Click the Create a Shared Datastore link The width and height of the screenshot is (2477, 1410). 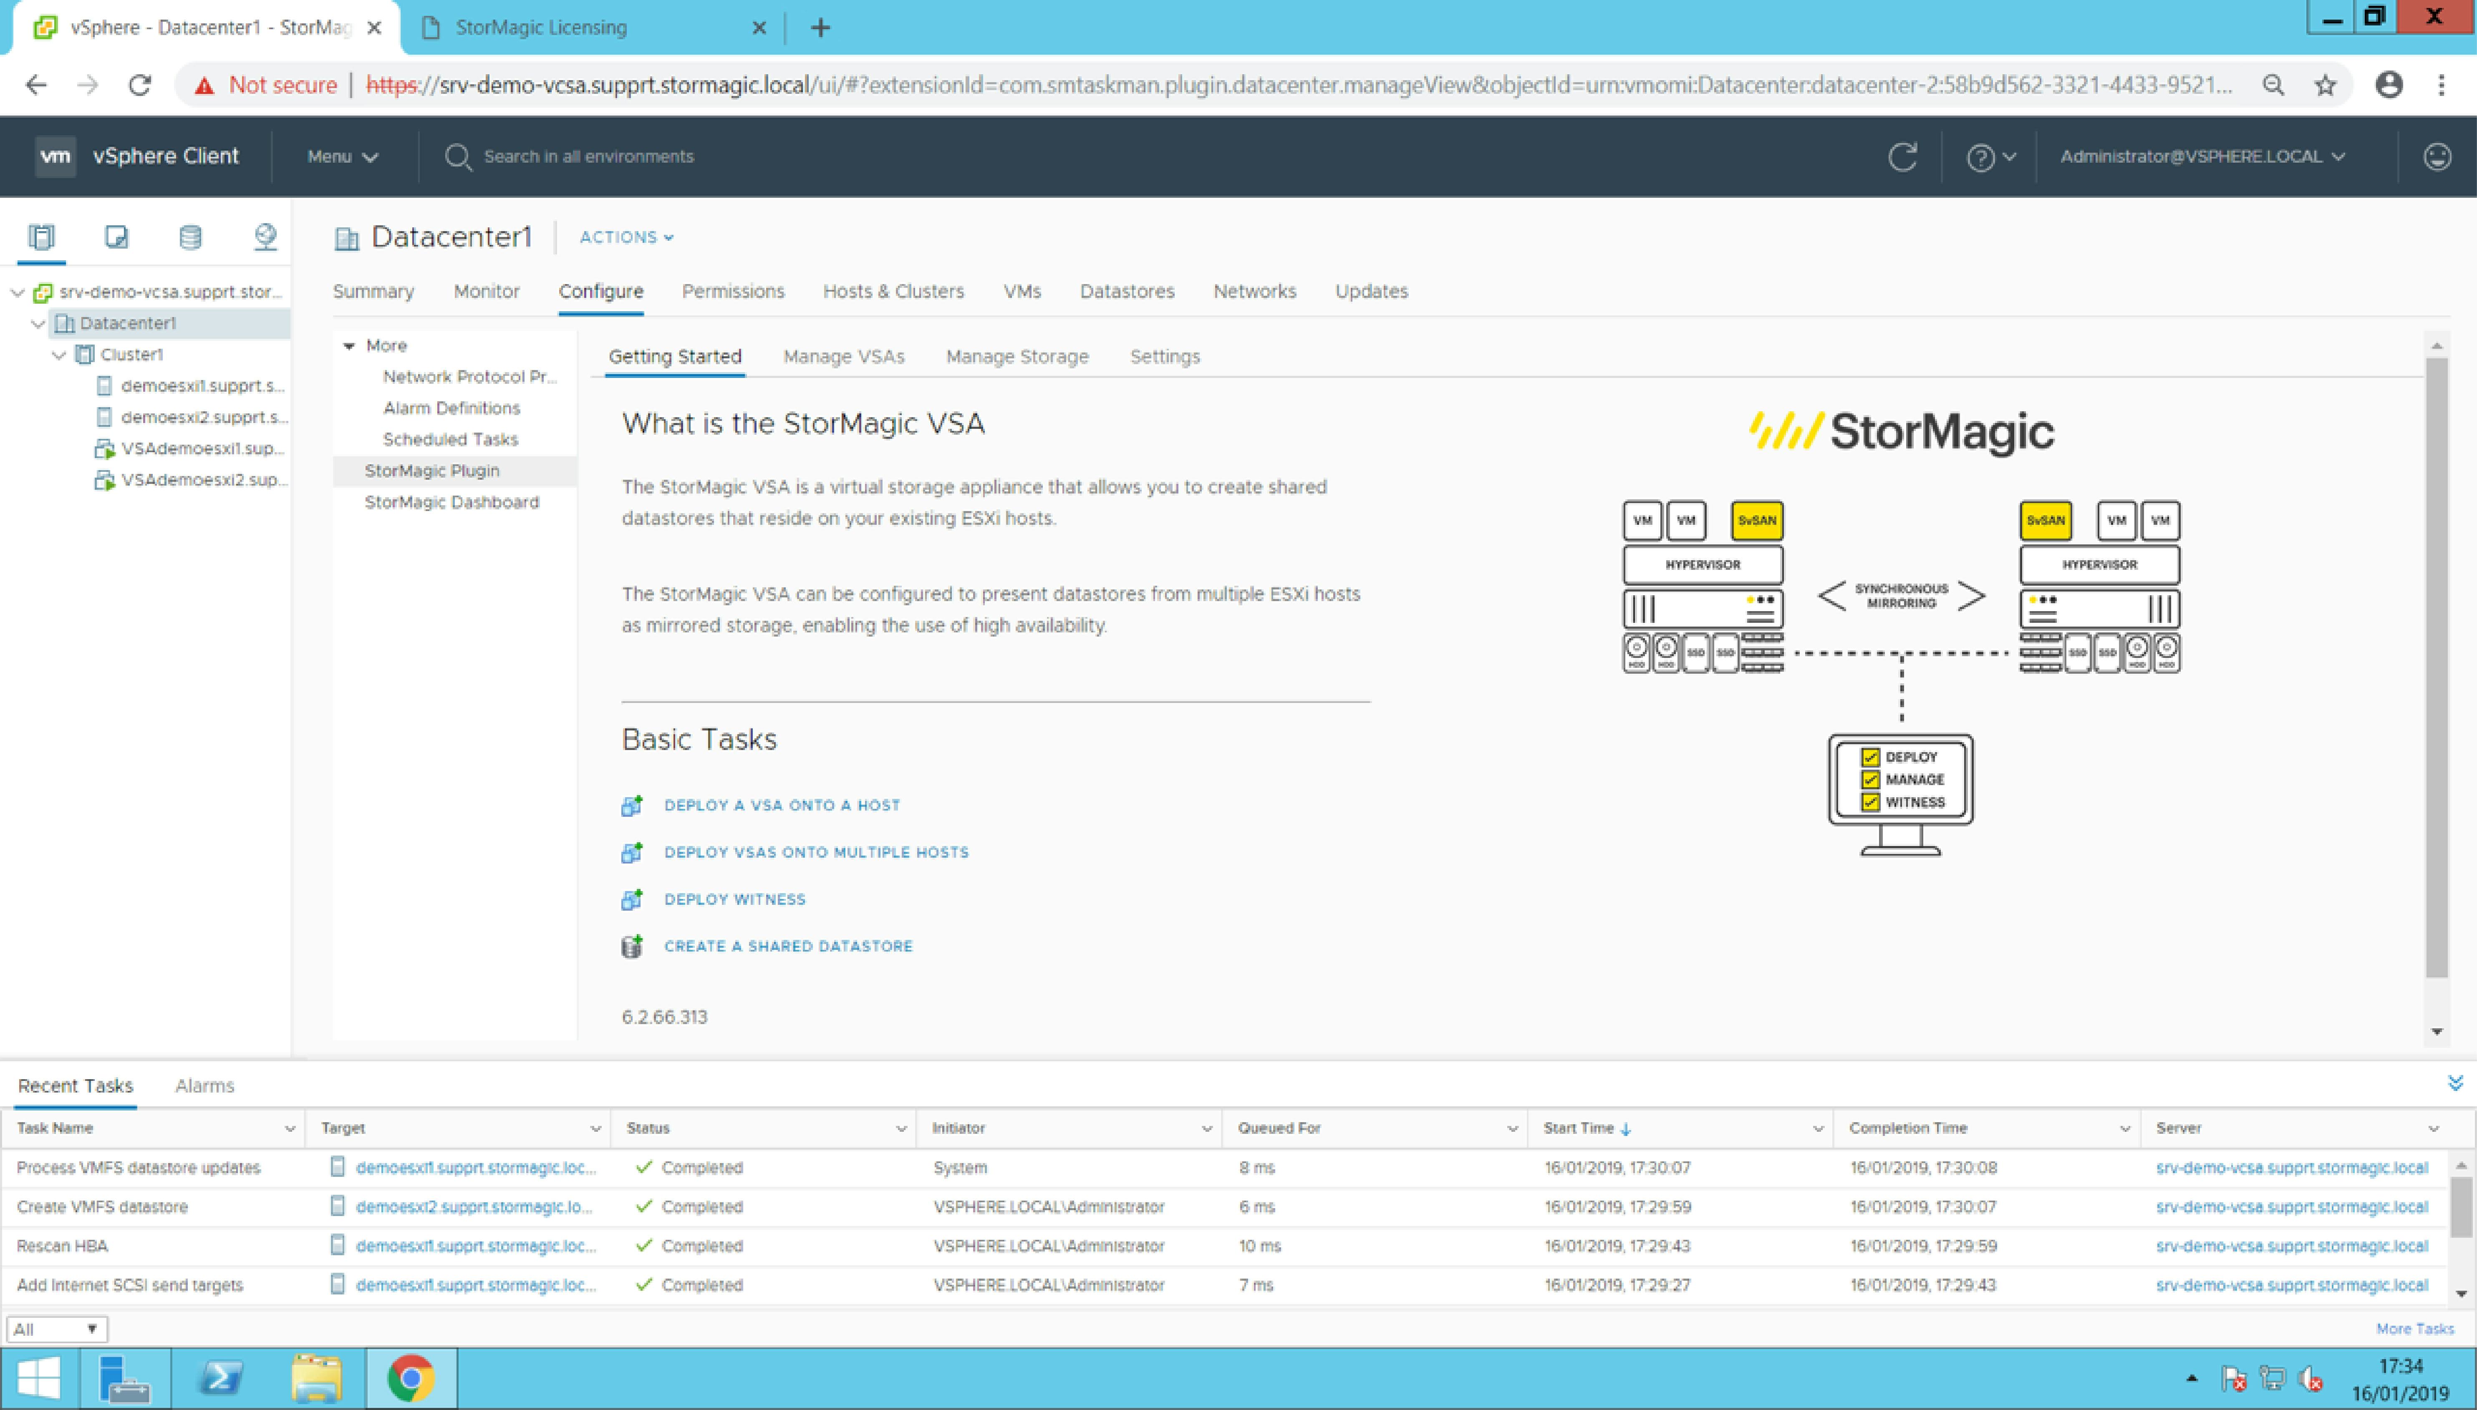pyautogui.click(x=787, y=946)
